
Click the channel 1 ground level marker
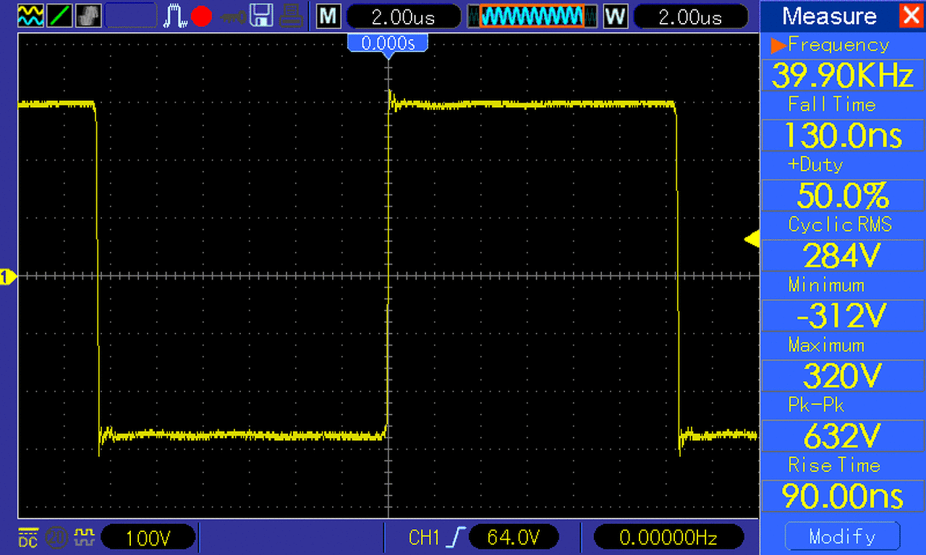[x=8, y=276]
